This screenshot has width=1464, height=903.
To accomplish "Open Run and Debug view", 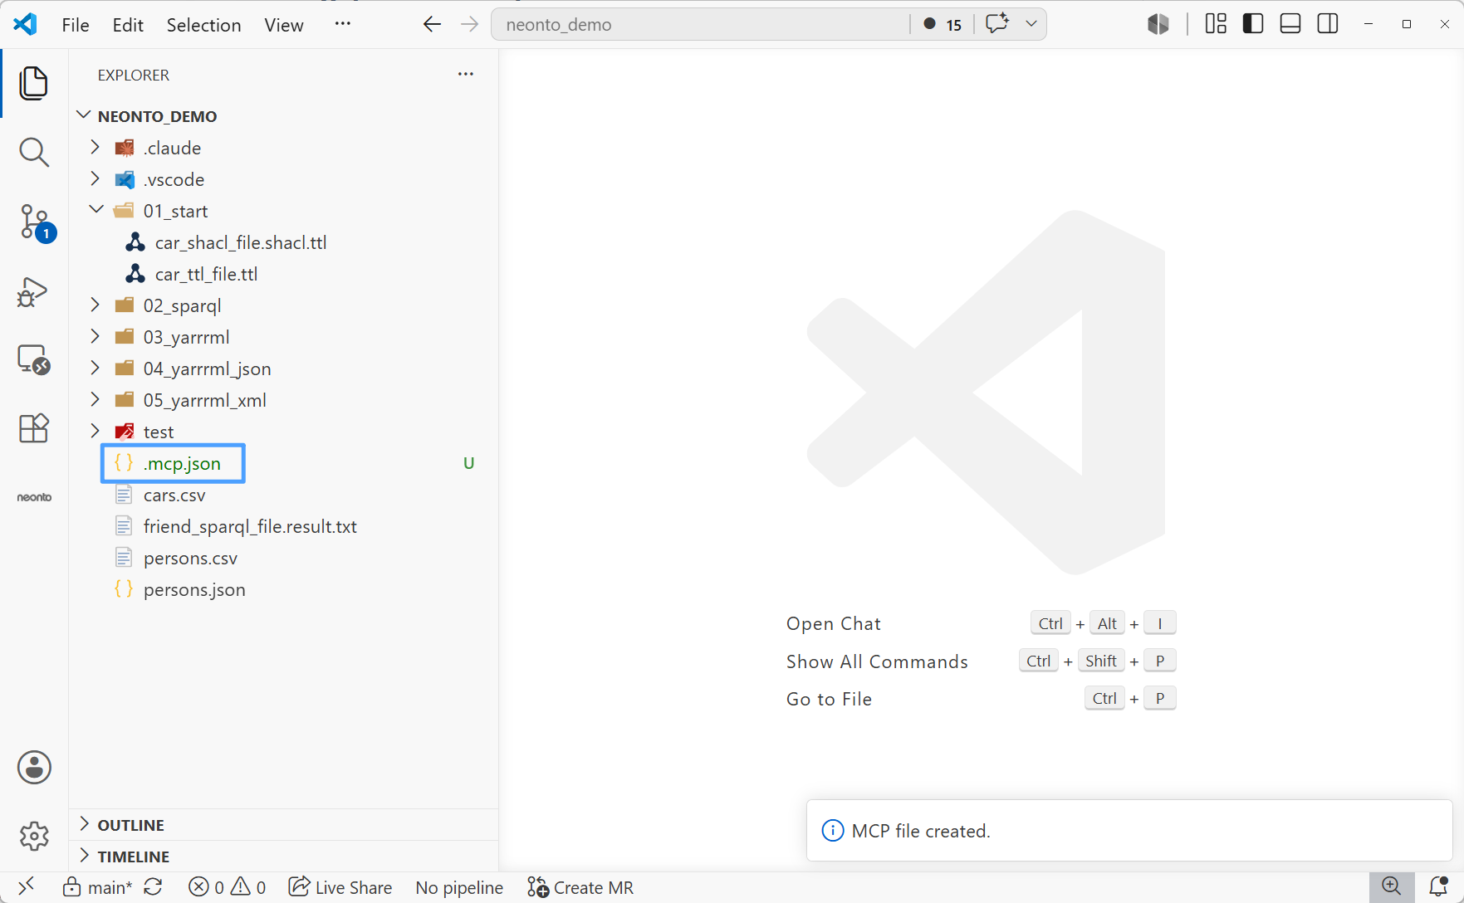I will pos(34,292).
